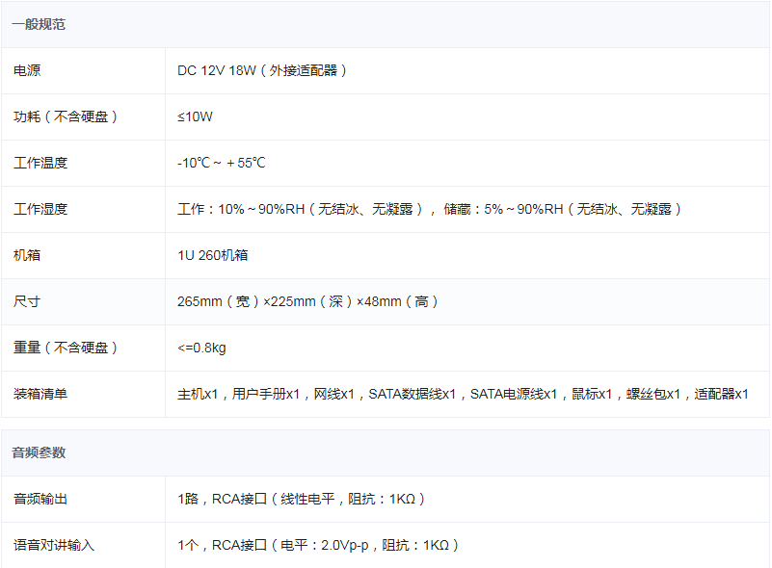
Task: Select the '一般规范' section header
Action: (39, 25)
